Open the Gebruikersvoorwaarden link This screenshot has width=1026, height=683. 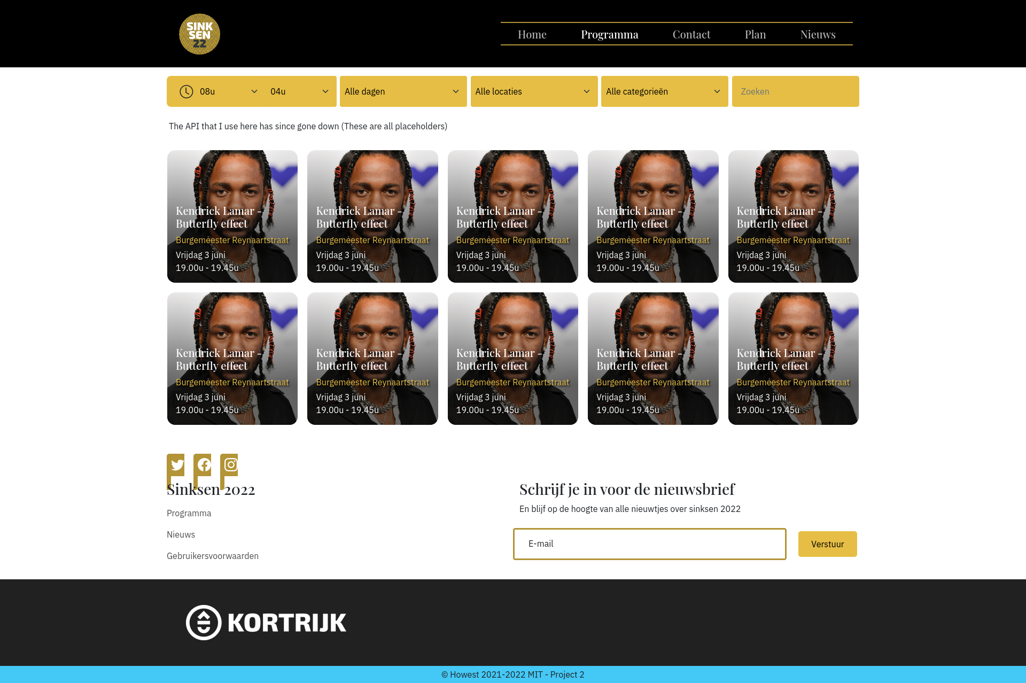(x=213, y=556)
